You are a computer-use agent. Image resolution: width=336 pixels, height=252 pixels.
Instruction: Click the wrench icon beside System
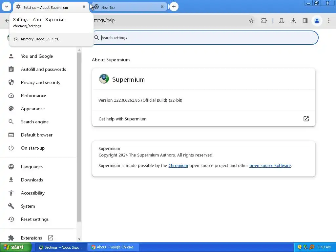11,206
